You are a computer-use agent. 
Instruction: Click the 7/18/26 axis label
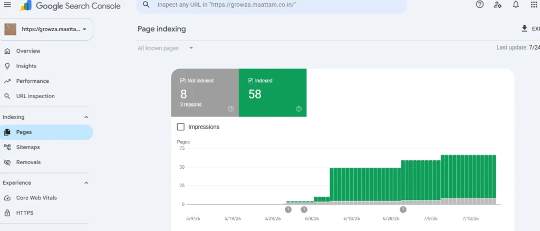click(x=470, y=219)
